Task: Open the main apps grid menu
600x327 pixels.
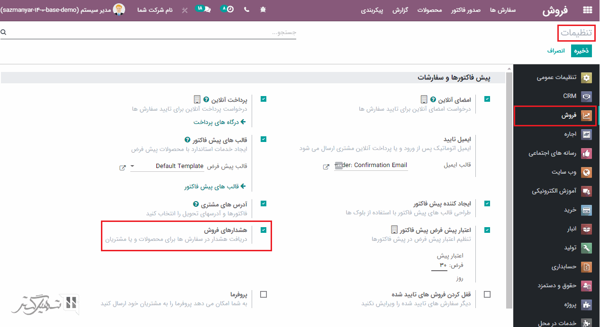Action: coord(588,10)
